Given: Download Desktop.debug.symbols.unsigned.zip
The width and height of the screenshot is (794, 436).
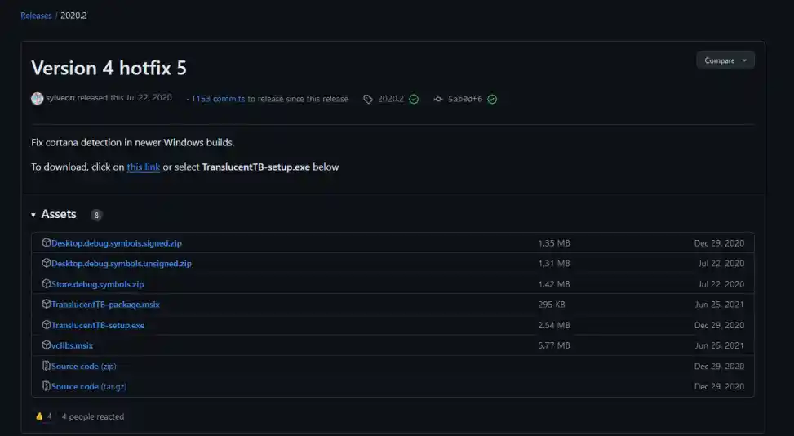Looking at the screenshot, I should (122, 264).
